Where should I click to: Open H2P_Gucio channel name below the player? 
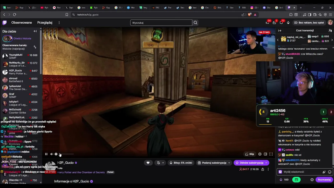coord(65,163)
